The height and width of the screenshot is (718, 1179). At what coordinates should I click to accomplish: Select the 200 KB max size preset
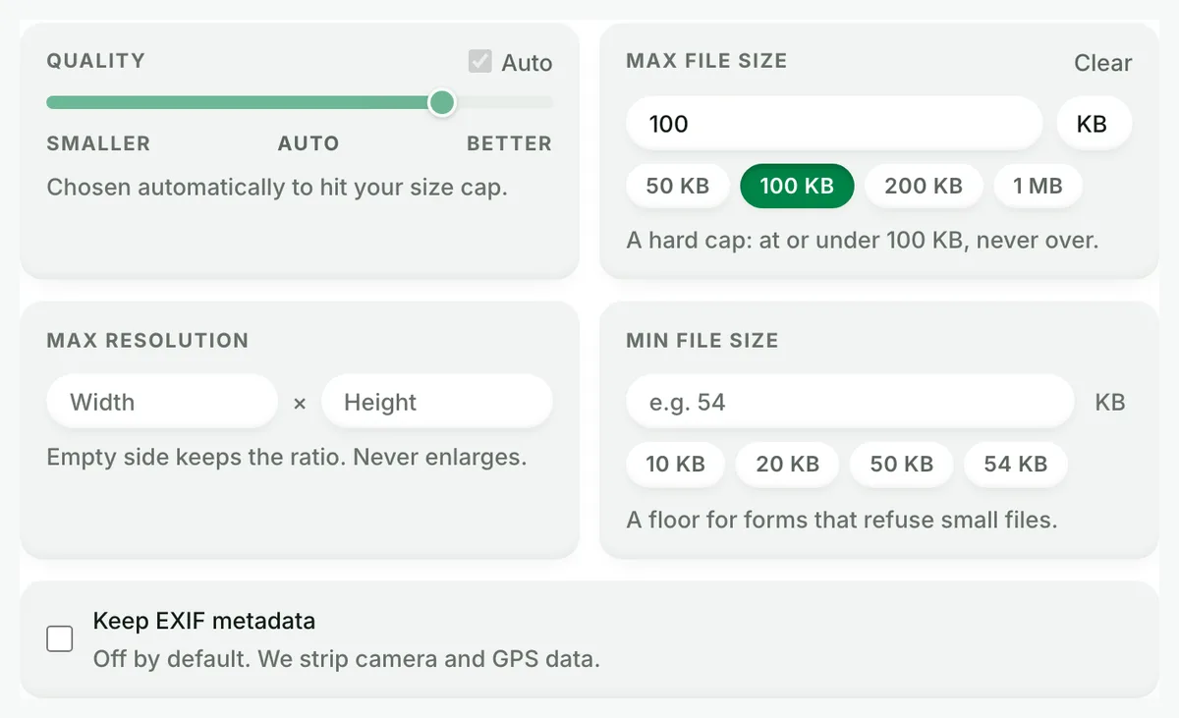pyautogui.click(x=924, y=186)
